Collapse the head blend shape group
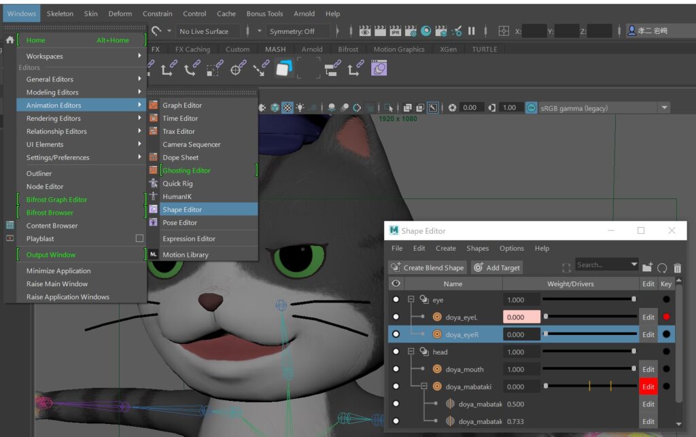696x437 pixels. 411,351
